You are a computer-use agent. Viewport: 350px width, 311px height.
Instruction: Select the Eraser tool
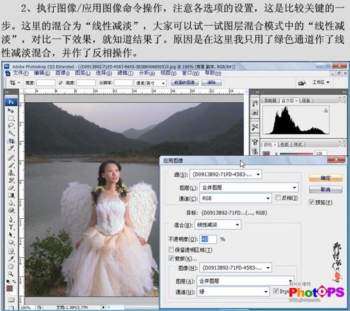pyautogui.click(x=11, y=188)
